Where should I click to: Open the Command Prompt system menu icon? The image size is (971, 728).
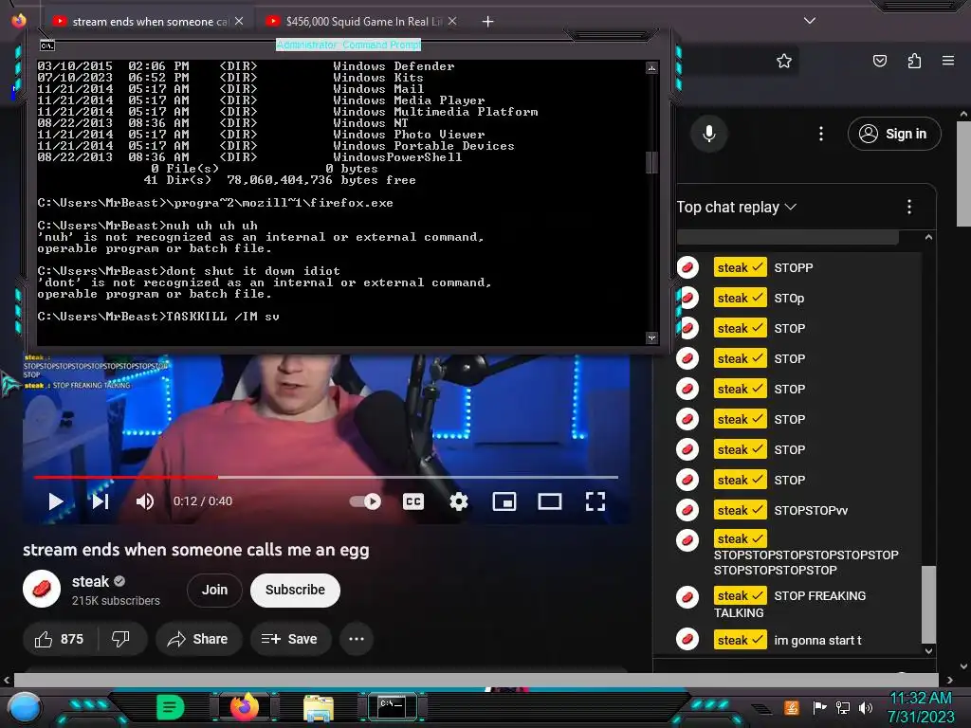click(x=47, y=45)
